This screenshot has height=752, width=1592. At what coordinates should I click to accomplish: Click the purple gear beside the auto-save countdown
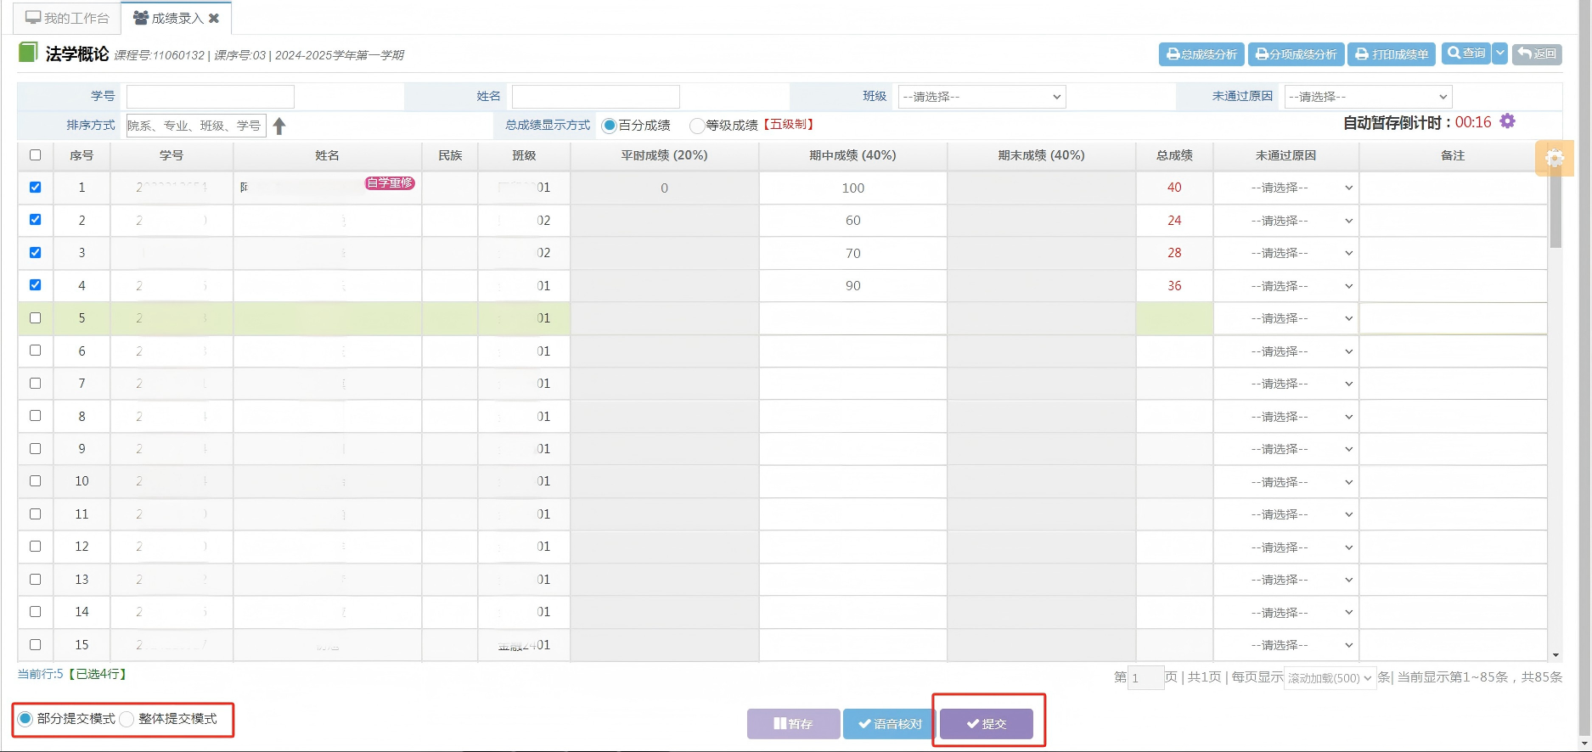[1507, 121]
